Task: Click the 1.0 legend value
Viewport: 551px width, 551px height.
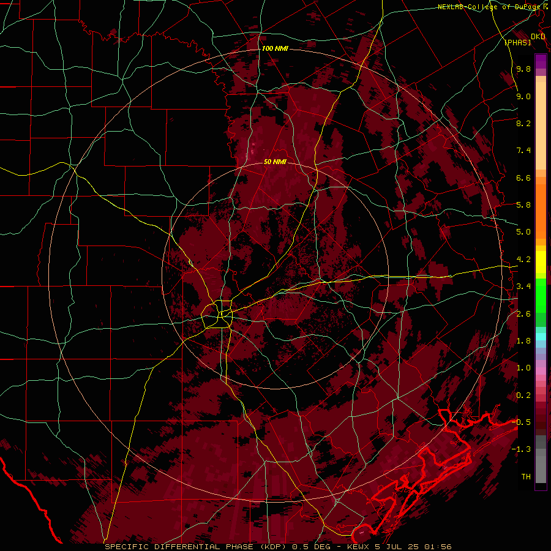Action: 523,368
